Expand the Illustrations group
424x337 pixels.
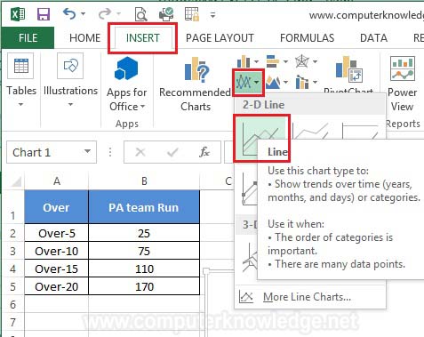tap(70, 80)
